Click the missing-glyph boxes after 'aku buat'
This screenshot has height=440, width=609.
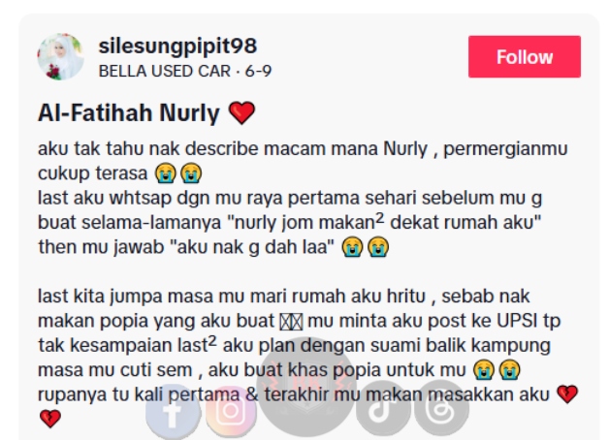[x=291, y=322]
